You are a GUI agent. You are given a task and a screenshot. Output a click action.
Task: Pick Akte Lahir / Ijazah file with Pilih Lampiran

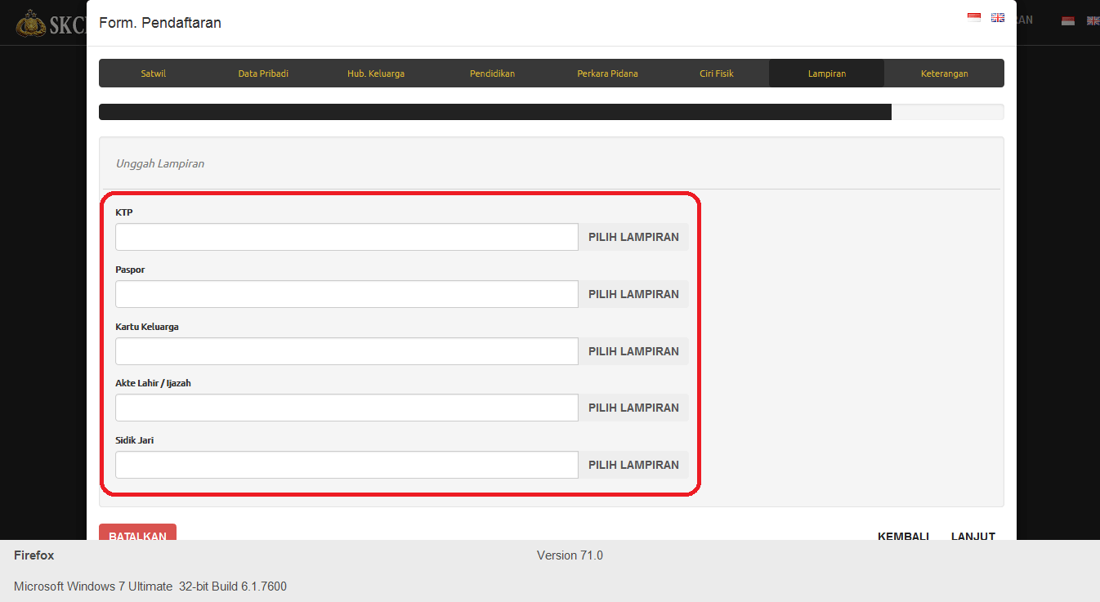tap(633, 408)
